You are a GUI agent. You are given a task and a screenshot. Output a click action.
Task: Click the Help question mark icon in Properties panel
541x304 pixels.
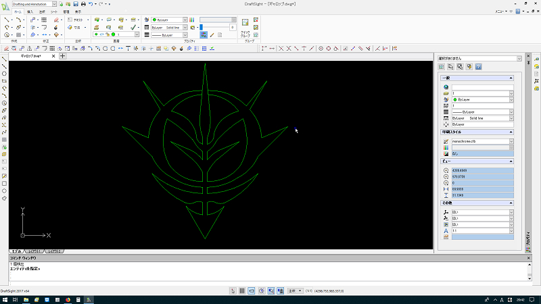[x=478, y=67]
